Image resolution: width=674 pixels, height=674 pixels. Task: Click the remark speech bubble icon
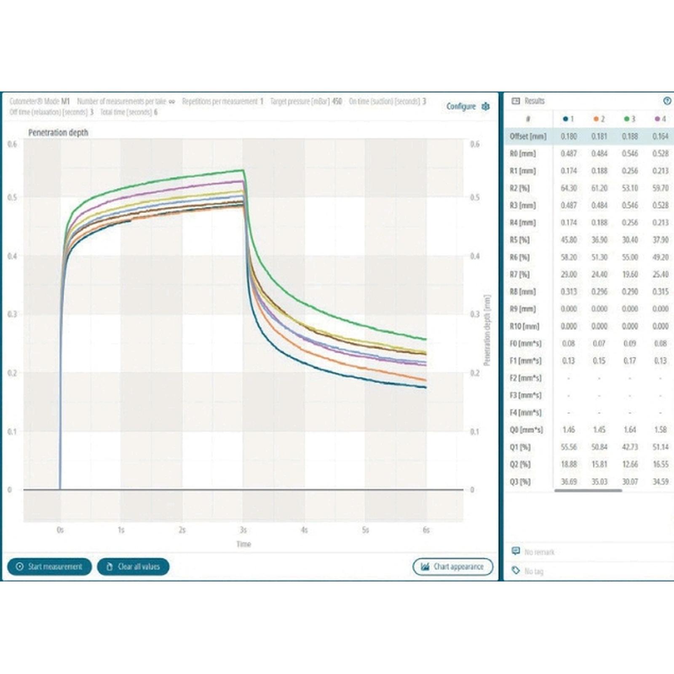pos(516,551)
